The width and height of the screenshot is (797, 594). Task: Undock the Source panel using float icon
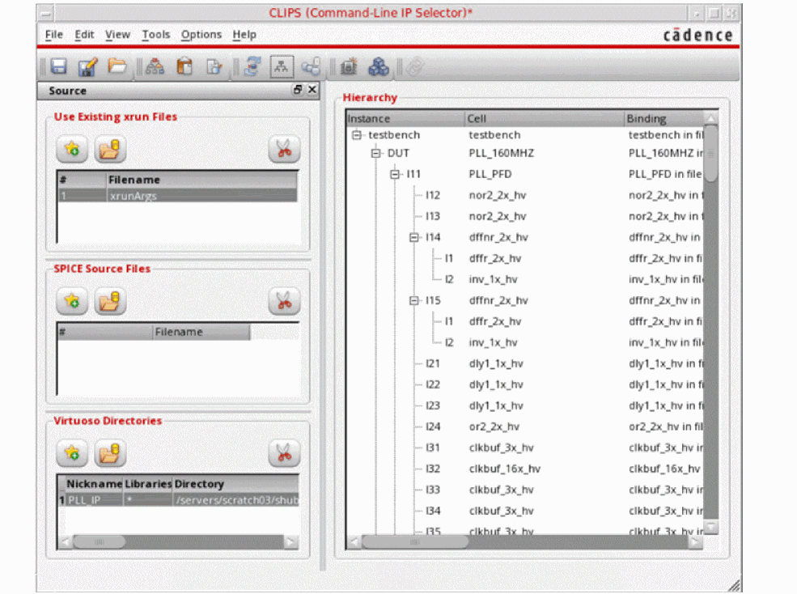click(298, 91)
